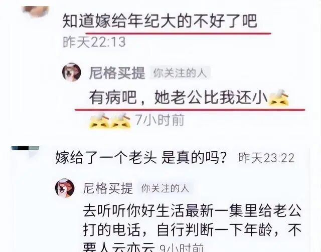321x252 pixels.
Task: Tap the 昨天23:22 timestamp
Action: point(266,158)
